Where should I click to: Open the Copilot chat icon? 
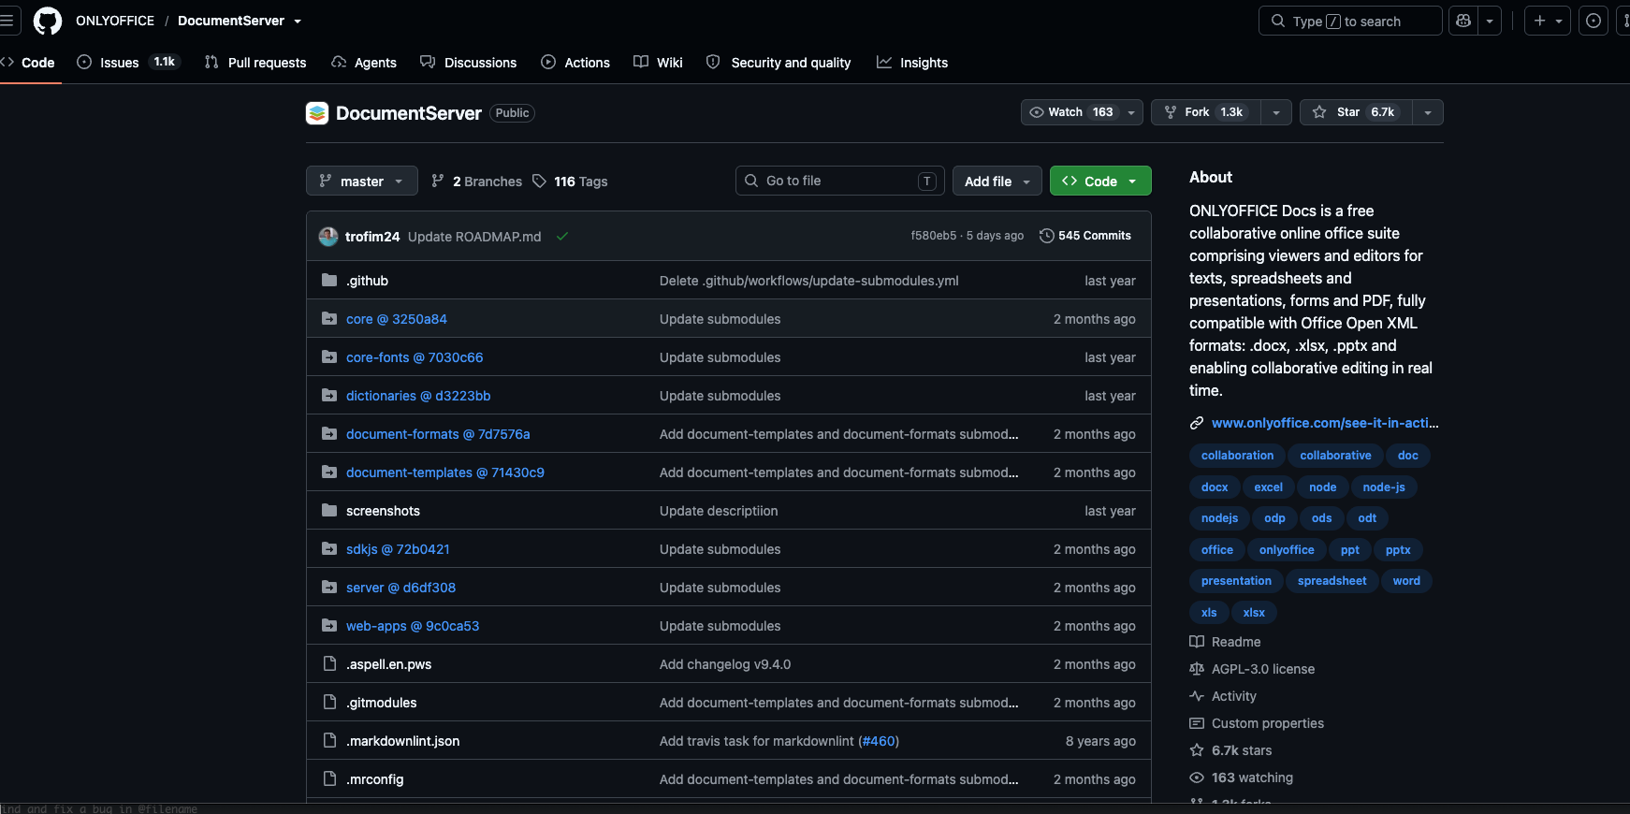1463,21
